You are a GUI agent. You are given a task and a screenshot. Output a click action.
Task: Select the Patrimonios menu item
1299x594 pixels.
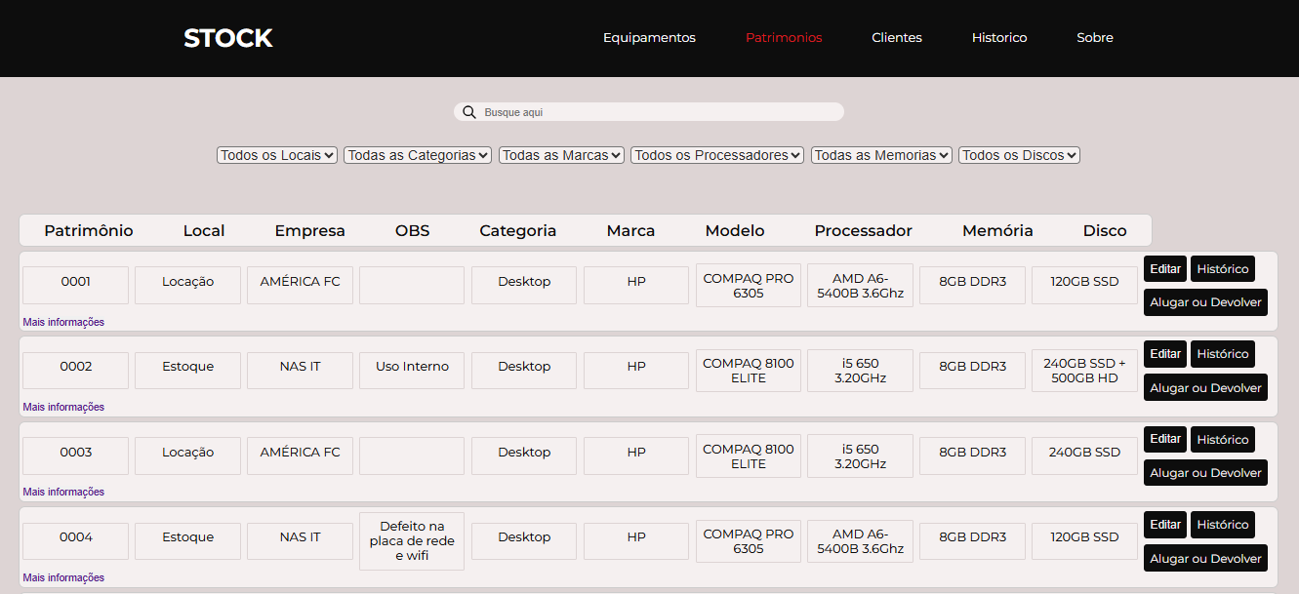[784, 37]
